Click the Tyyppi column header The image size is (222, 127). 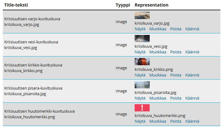[x=123, y=5]
